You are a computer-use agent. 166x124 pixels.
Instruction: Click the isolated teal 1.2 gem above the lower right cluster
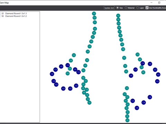[127, 88]
